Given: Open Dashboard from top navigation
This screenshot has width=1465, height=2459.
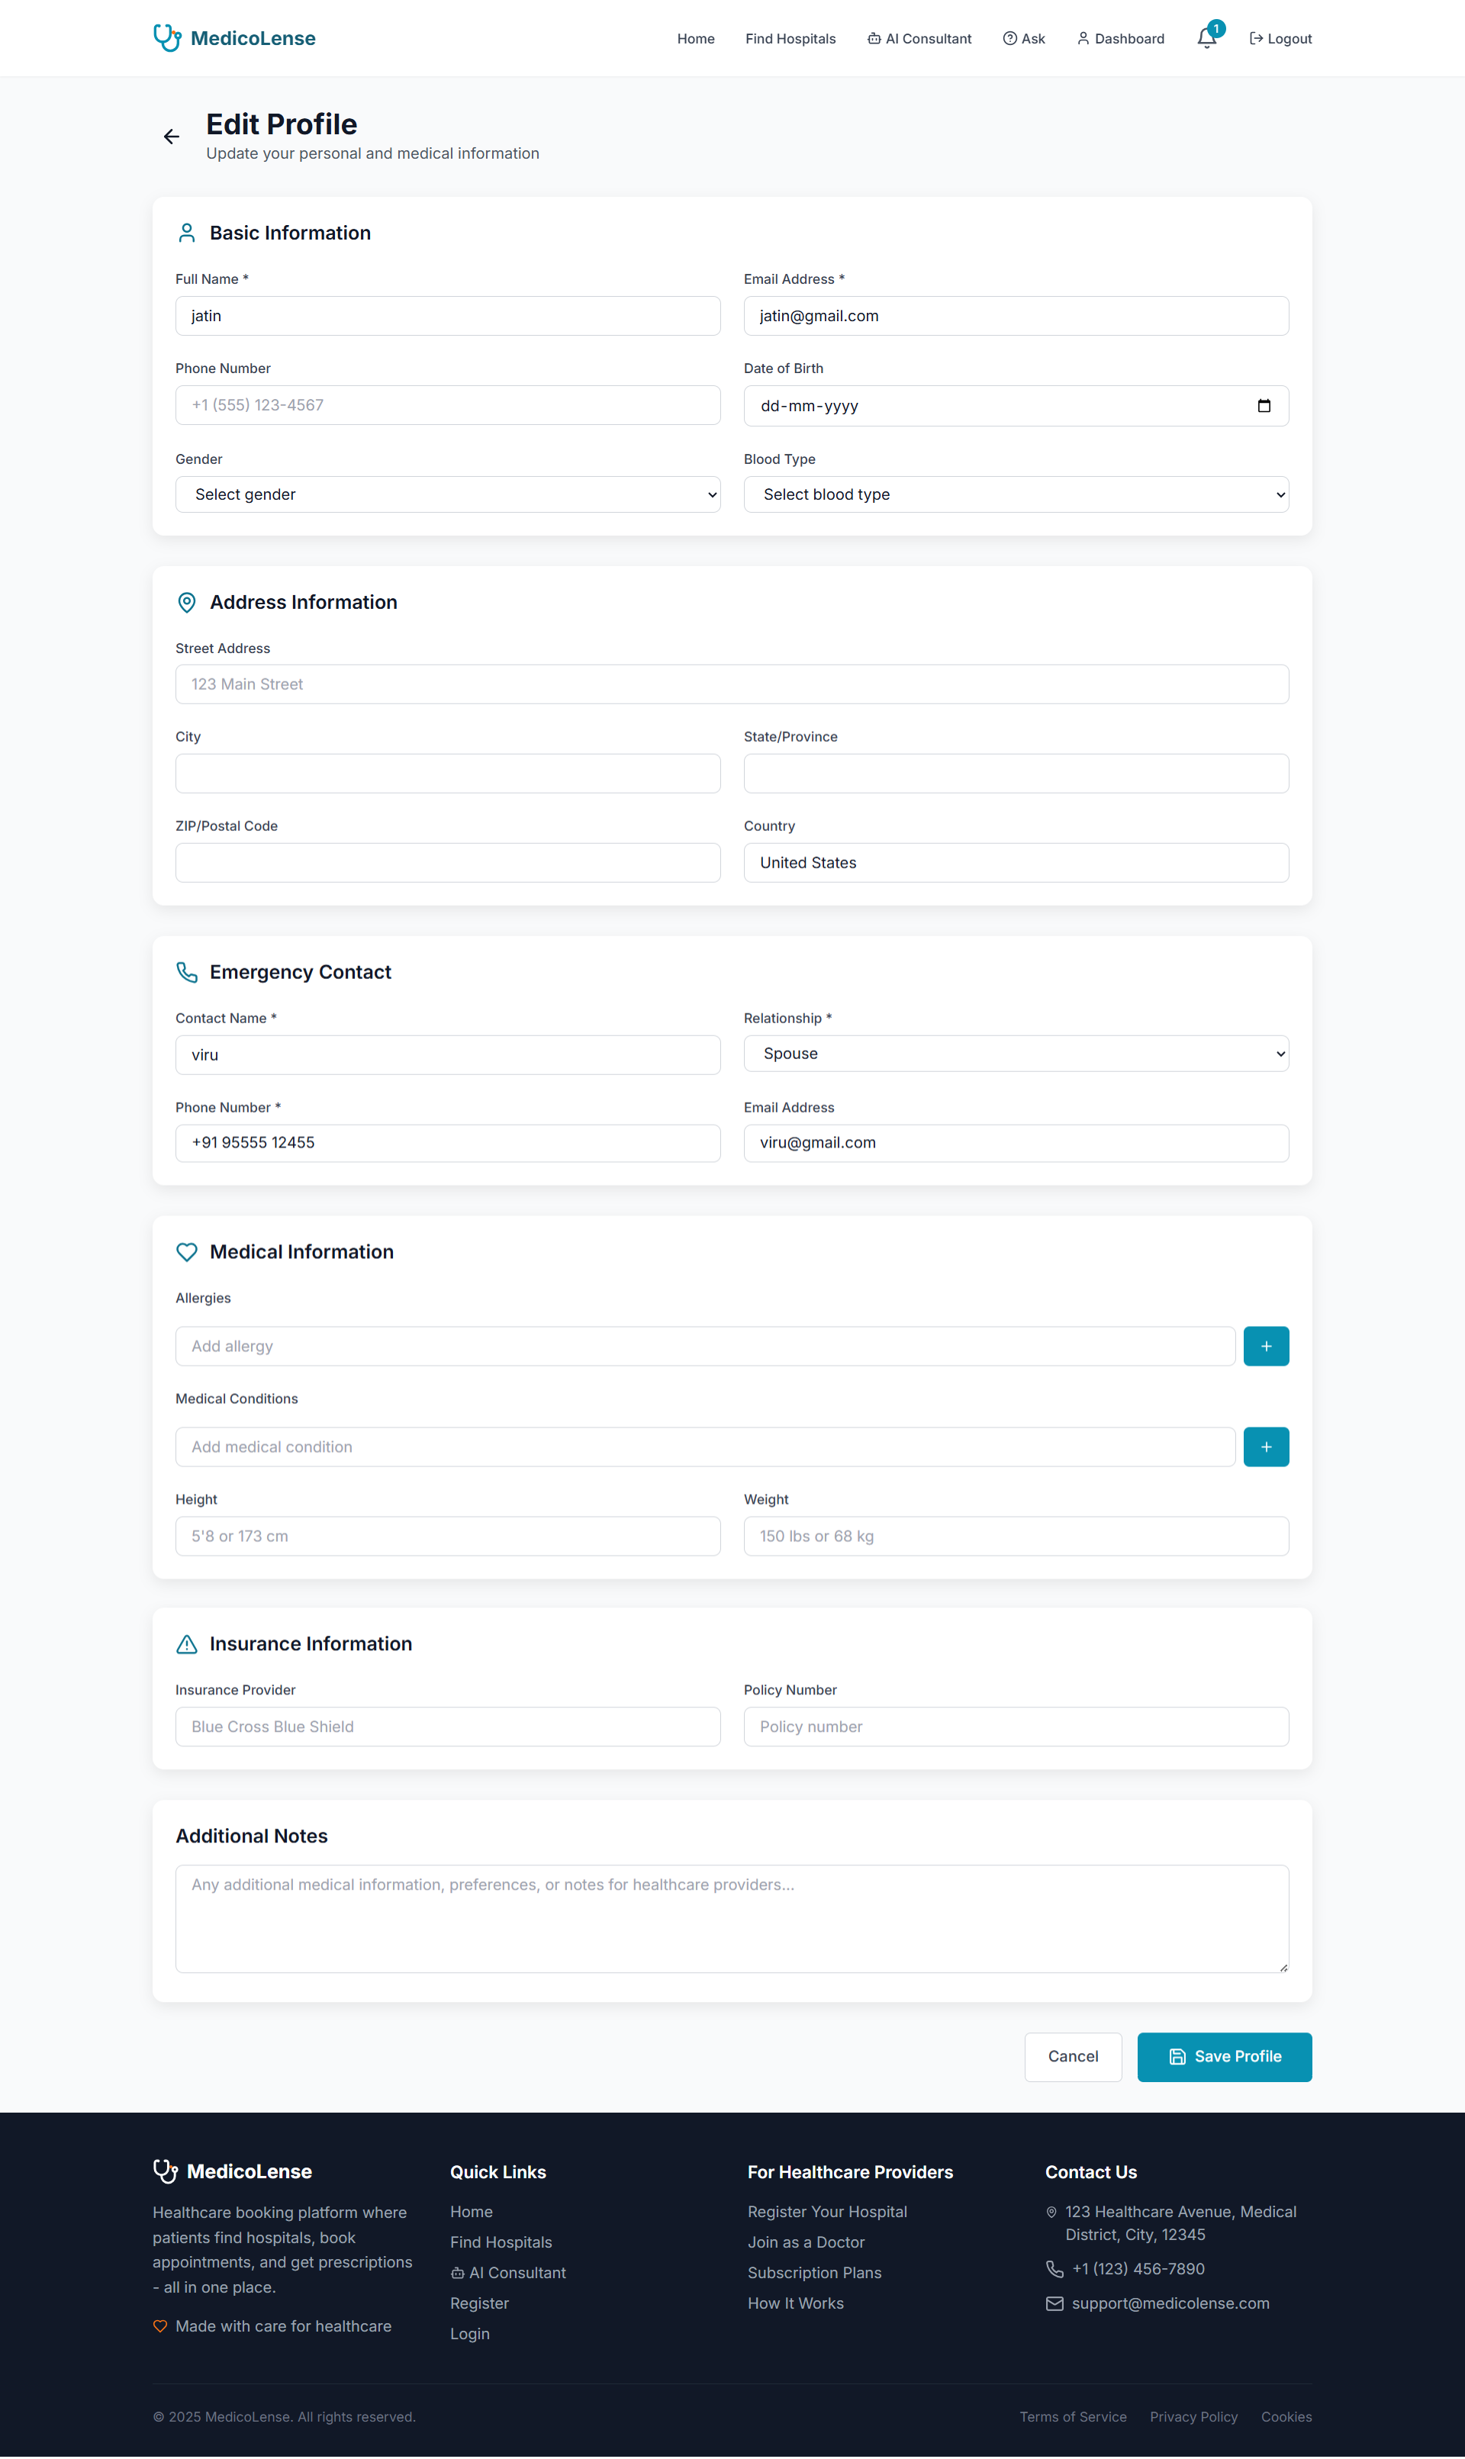Looking at the screenshot, I should (x=1120, y=38).
